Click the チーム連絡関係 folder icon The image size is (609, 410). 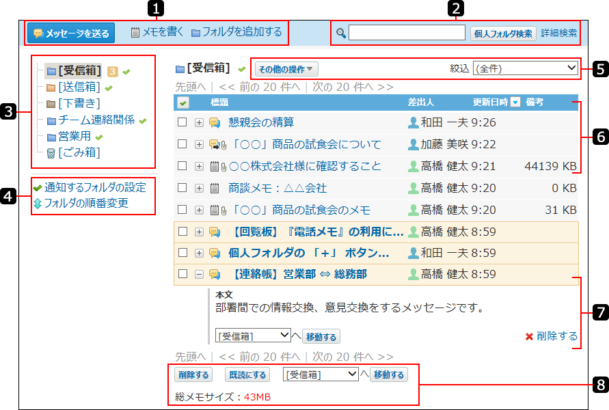pos(51,121)
